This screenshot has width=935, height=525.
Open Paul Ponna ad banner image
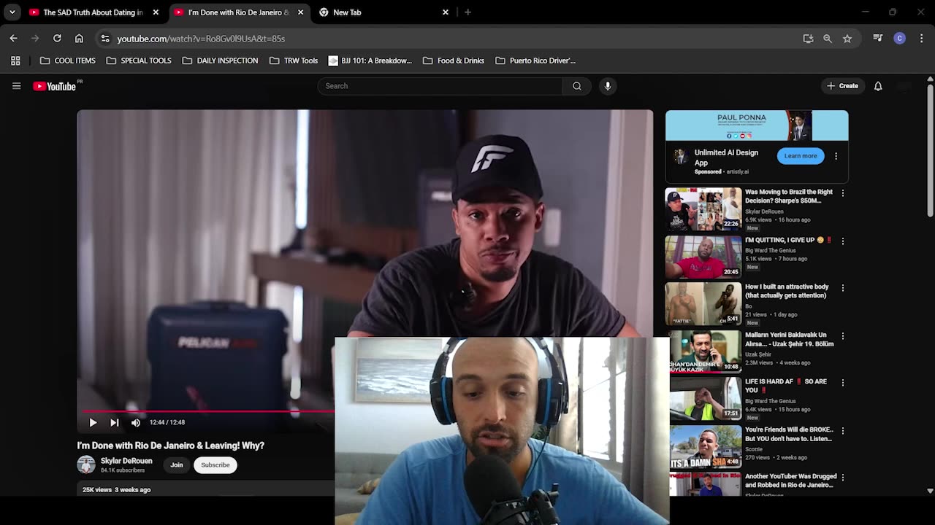[757, 125]
